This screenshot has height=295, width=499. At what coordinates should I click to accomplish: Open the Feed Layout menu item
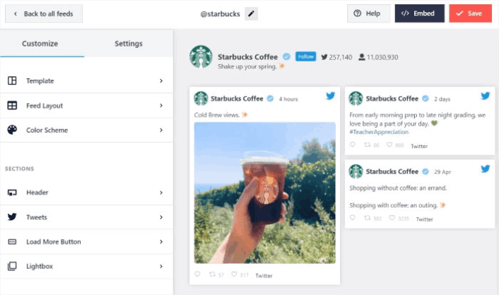(x=86, y=105)
